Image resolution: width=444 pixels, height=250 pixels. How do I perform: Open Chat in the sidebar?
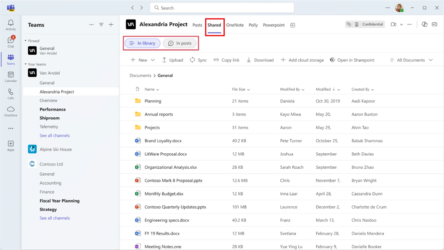11,42
